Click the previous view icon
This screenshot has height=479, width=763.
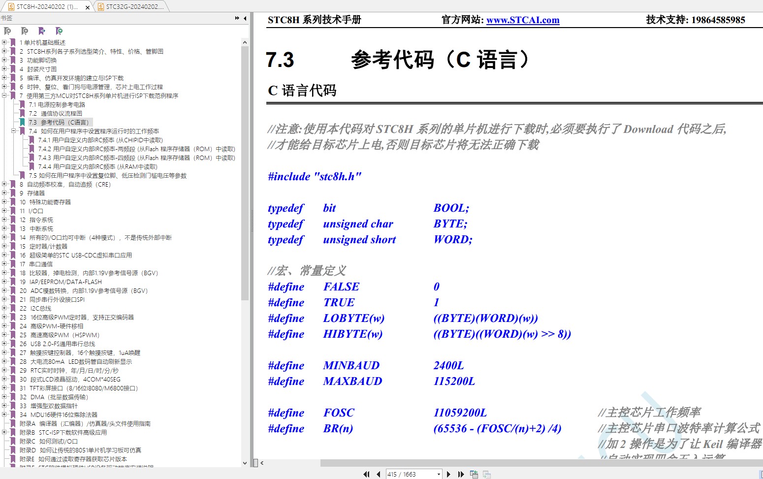point(474,474)
